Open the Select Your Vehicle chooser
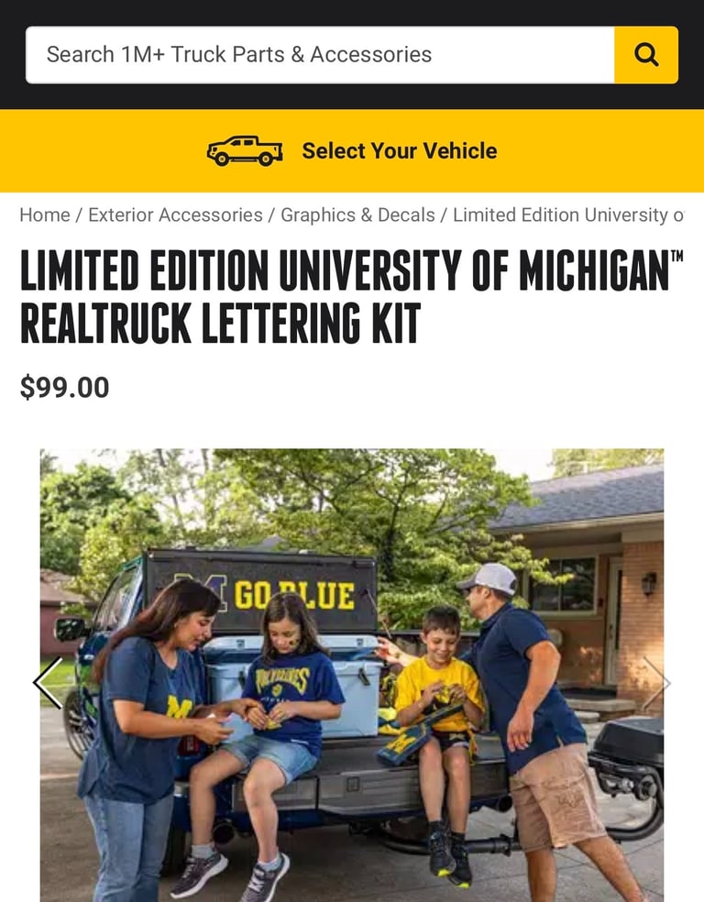Image resolution: width=704 pixels, height=902 pixels. click(352, 150)
